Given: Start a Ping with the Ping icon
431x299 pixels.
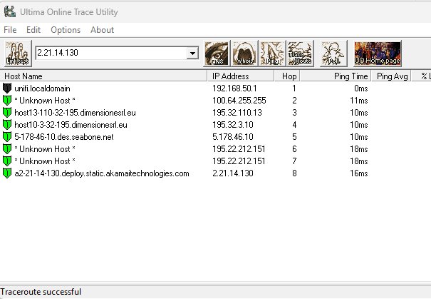Looking at the screenshot, I should [272, 54].
